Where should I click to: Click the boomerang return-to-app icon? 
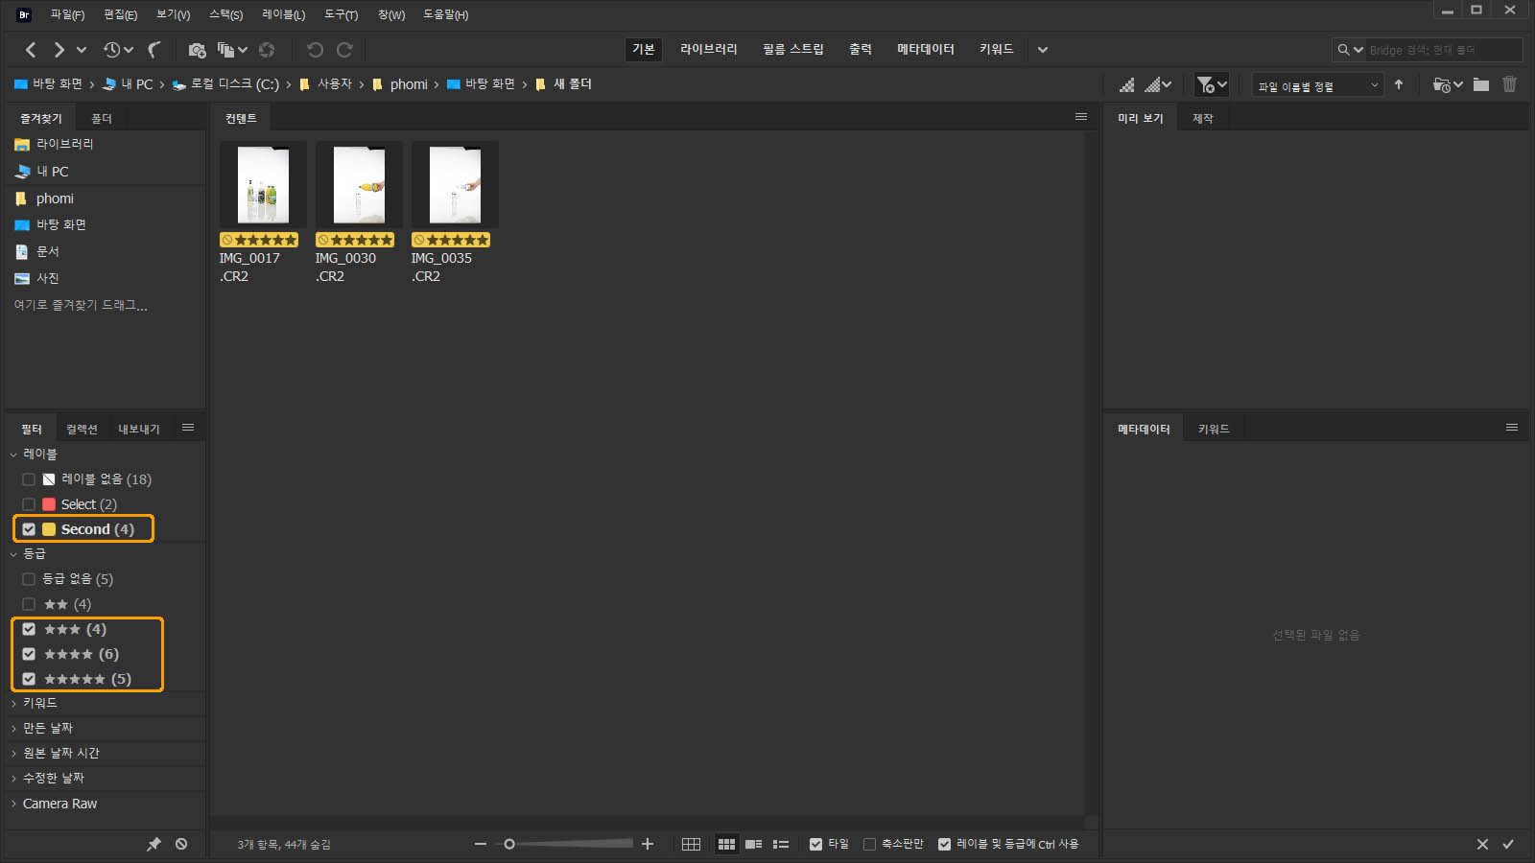[154, 49]
